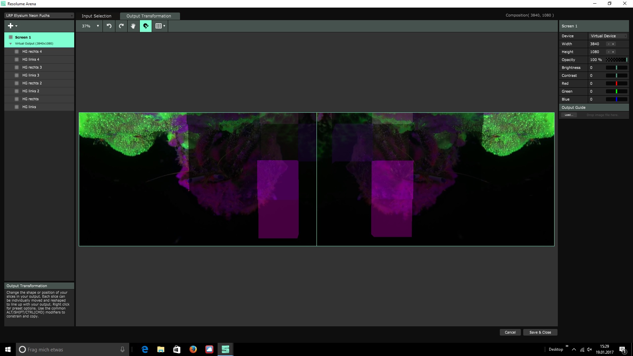Open Firefox from the taskbar

coord(193,349)
